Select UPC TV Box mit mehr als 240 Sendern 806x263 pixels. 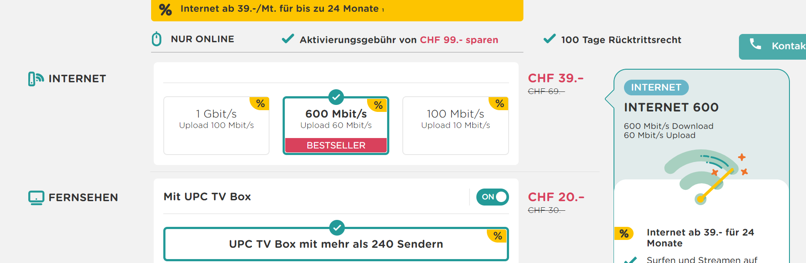coord(336,244)
